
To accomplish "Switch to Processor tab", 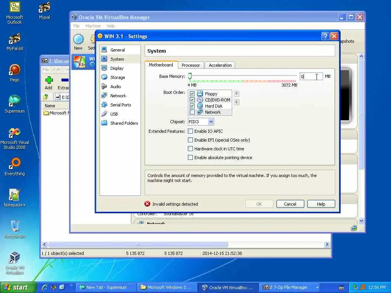I will [191, 65].
